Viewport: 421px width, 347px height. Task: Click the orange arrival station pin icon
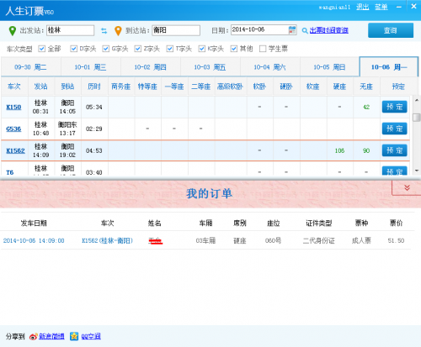click(x=118, y=31)
